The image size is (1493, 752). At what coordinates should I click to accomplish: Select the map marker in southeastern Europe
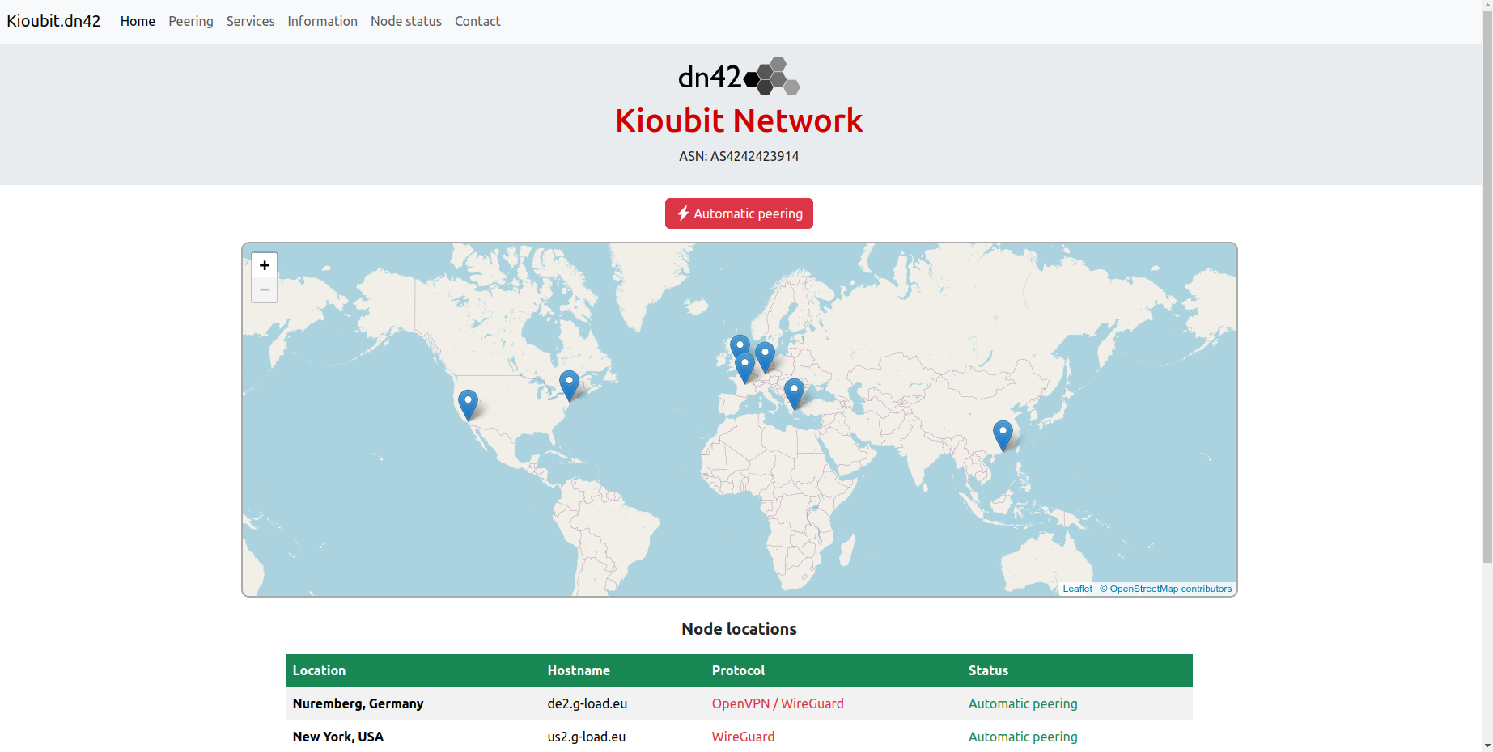(x=794, y=391)
